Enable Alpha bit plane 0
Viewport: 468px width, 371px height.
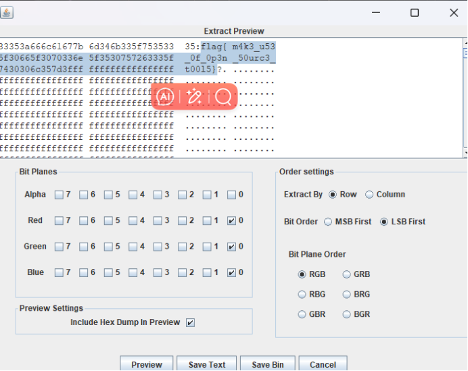pyautogui.click(x=231, y=195)
